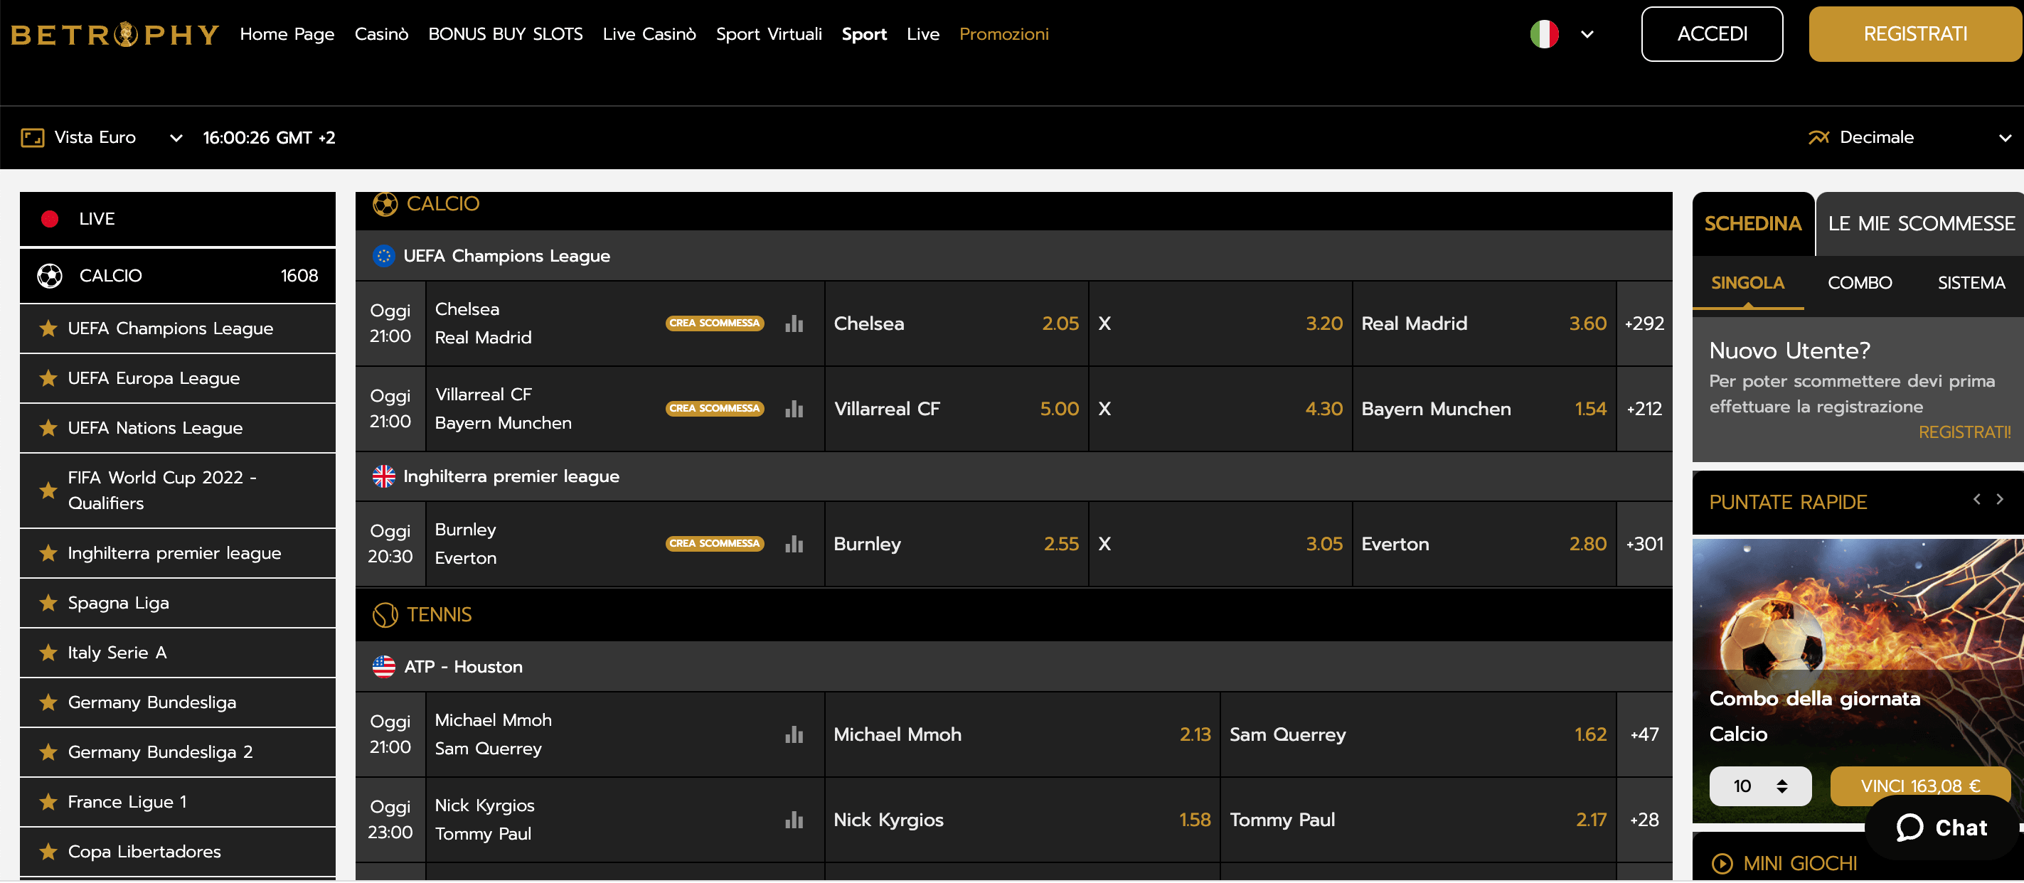Go to previous Puntate Rapide card

tap(1976, 499)
